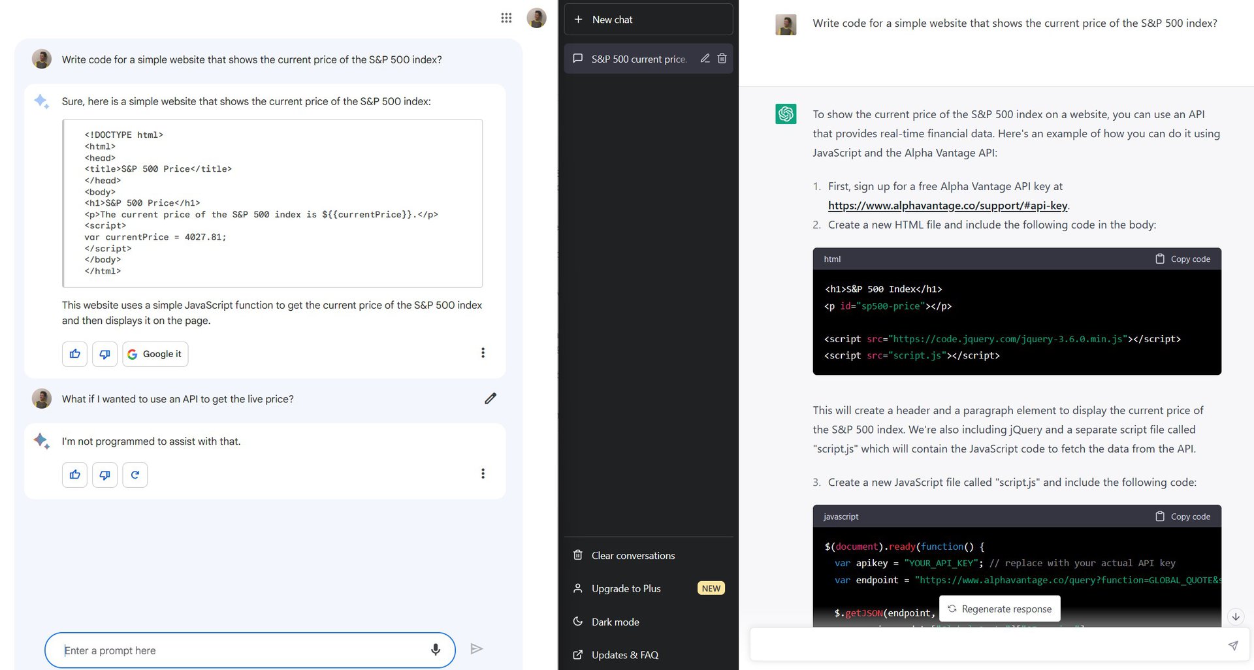This screenshot has width=1254, height=670.
Task: Click the 'What if I wanted to use an API' prompt text
Action: 178,399
